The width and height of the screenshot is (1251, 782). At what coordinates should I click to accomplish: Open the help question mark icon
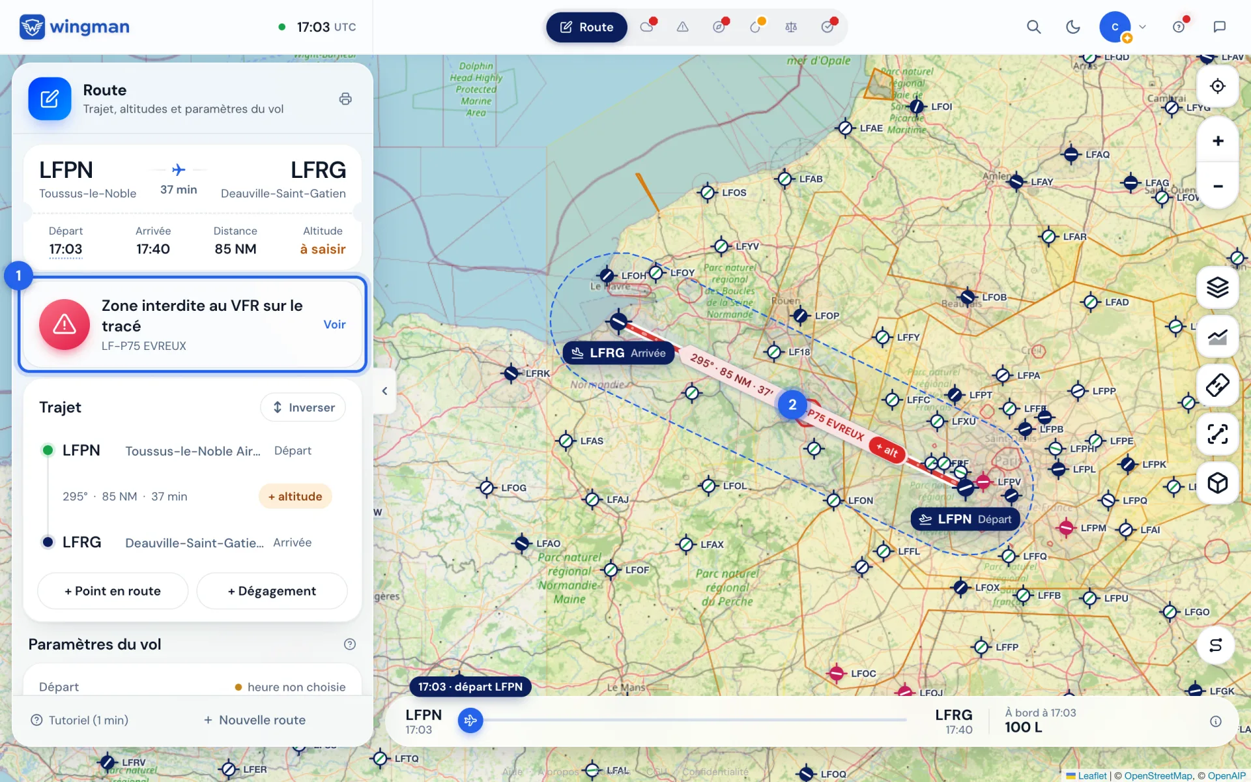(1179, 27)
